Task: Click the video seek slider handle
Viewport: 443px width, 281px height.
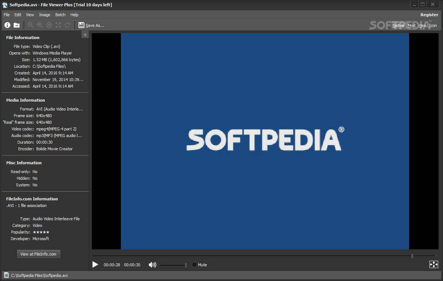Action: 412,256
